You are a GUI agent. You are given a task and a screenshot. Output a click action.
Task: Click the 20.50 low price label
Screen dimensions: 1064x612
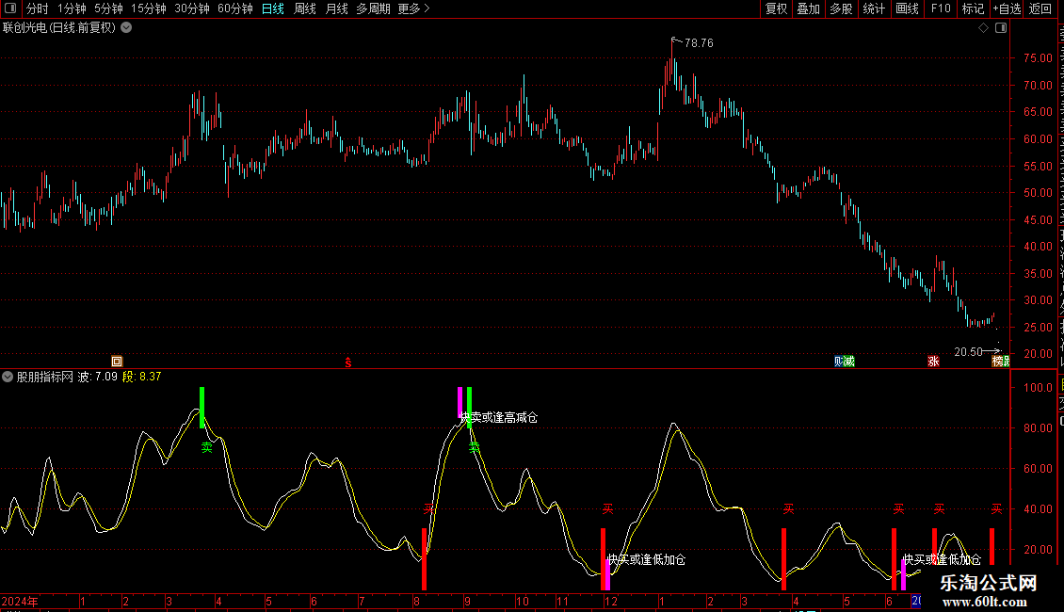[x=968, y=352]
